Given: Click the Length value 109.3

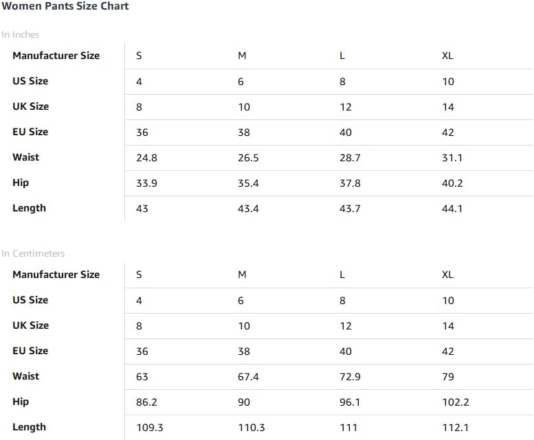Looking at the screenshot, I should click(x=150, y=428).
